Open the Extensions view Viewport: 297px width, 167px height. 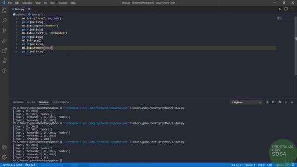point(4,51)
